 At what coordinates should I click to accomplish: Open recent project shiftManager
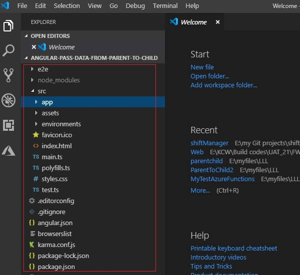coord(209,143)
